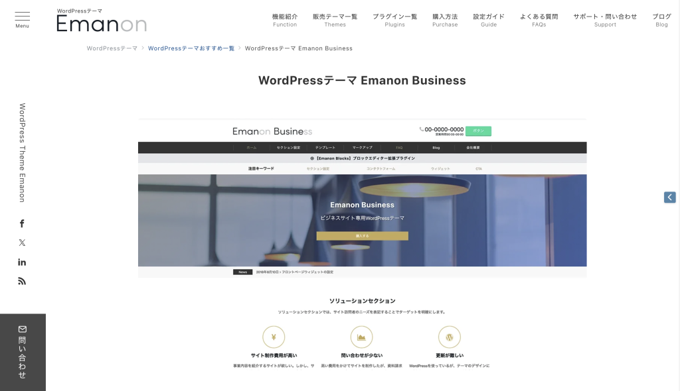The width and height of the screenshot is (680, 391).
Task: Click the chart icon for 問い合わせが少ない
Action: 361,337
